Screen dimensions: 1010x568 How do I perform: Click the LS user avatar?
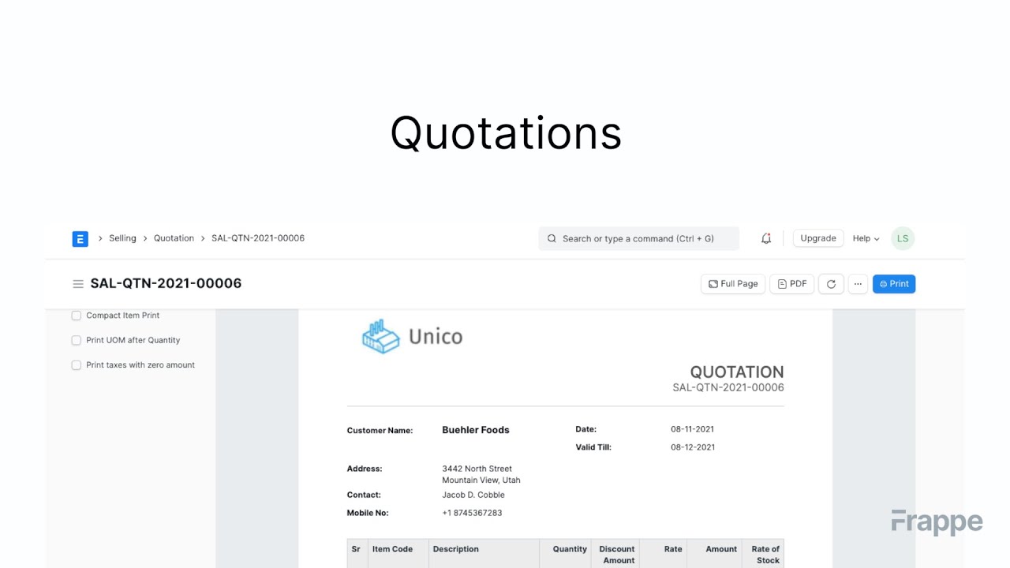click(x=903, y=238)
